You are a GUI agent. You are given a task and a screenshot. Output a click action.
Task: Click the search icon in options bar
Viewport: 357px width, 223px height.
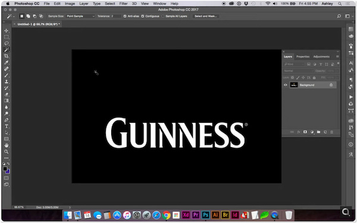(x=339, y=16)
